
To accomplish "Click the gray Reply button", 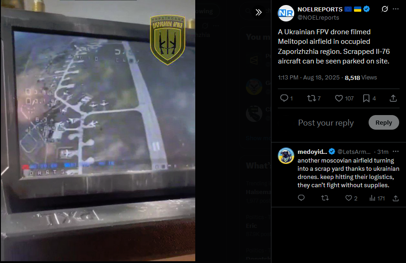I will coord(384,122).
